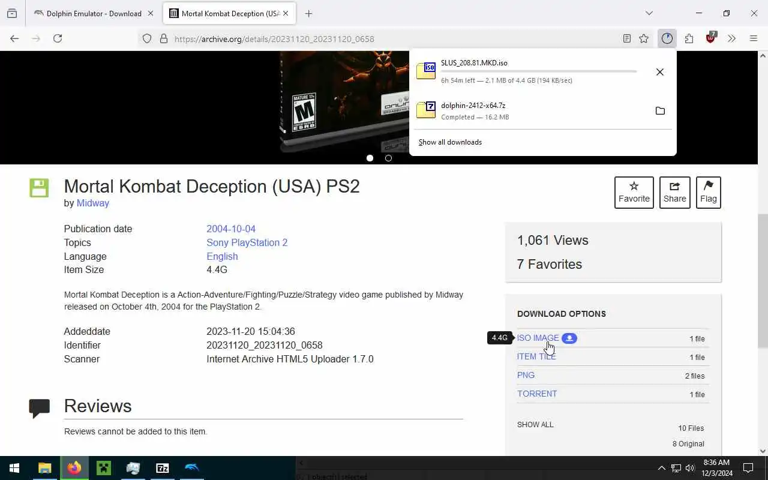List all tabs dropdown arrow
The image size is (768, 480).
click(649, 13)
